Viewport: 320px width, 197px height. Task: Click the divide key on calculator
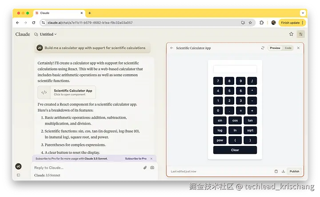(252, 81)
